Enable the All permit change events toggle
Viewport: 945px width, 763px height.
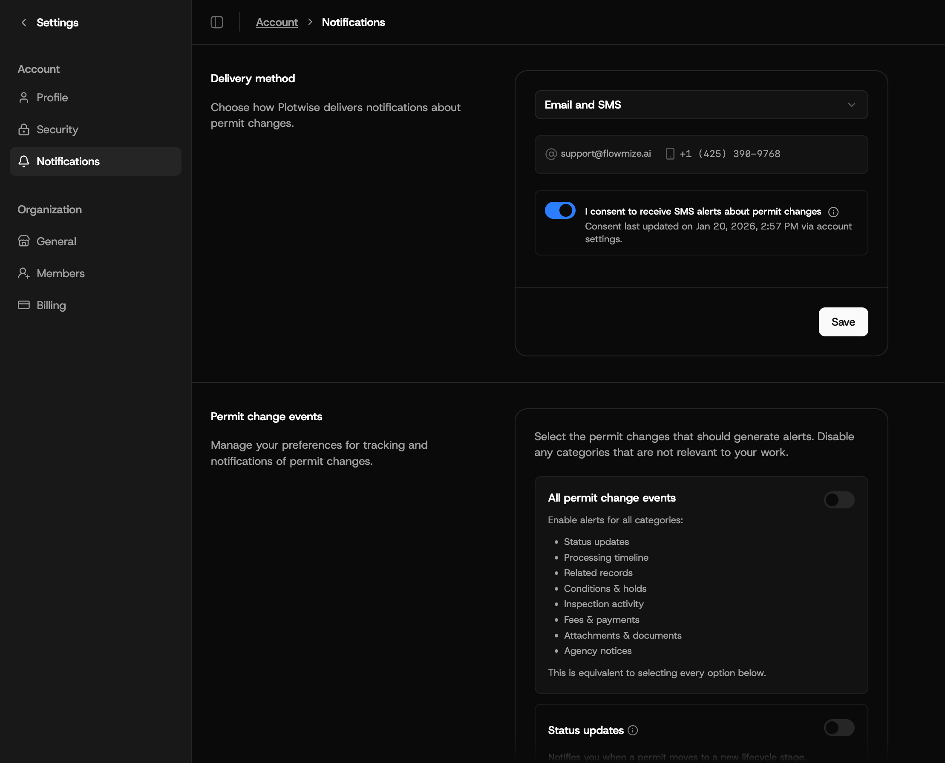838,499
